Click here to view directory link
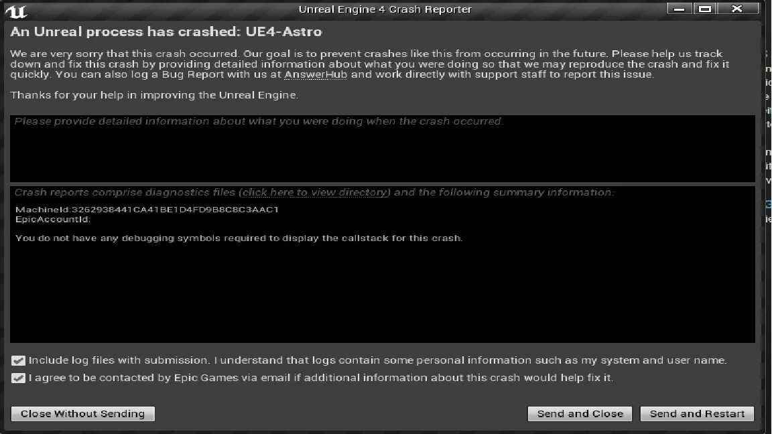The width and height of the screenshot is (772, 434). pyautogui.click(x=315, y=192)
